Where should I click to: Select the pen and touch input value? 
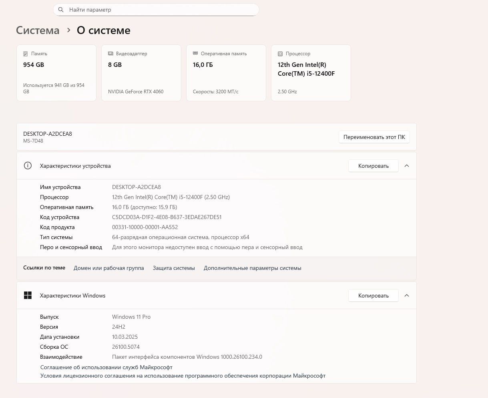(207, 247)
